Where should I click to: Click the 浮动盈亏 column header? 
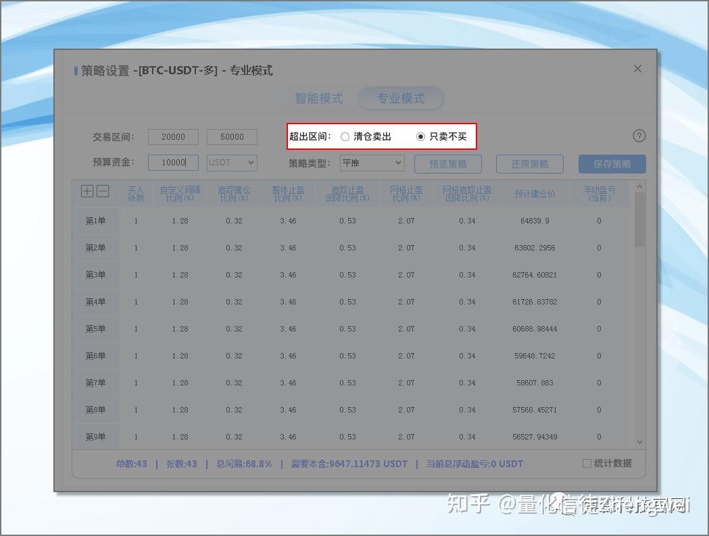click(x=599, y=194)
